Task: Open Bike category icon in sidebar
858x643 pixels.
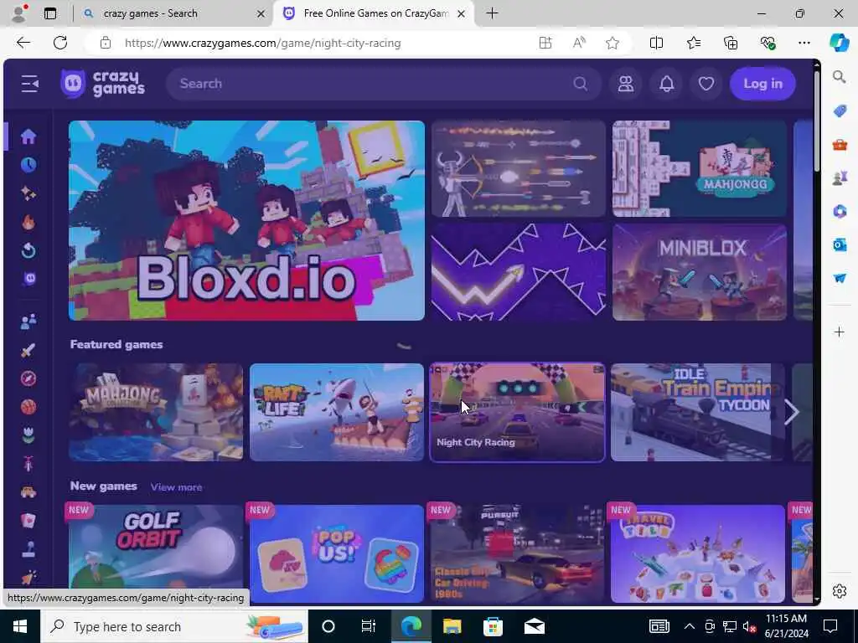Action: point(28,464)
